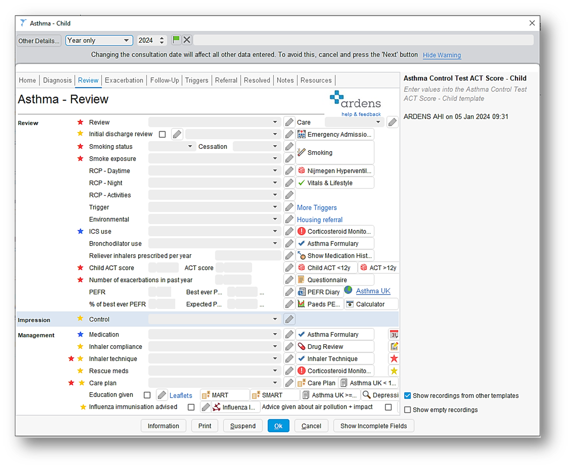Switch to the Resources tab

pos(316,80)
